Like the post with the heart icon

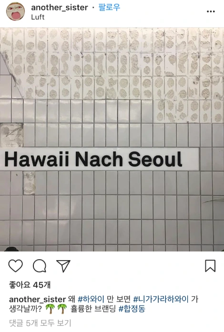pyautogui.click(x=15, y=265)
